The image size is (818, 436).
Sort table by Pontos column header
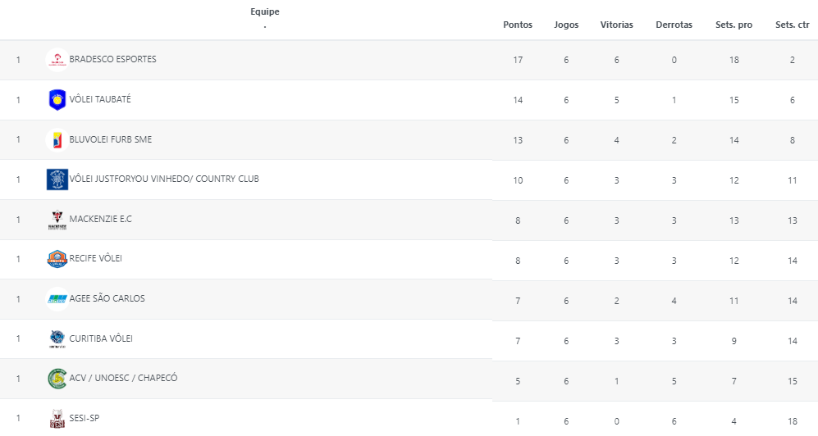(518, 25)
